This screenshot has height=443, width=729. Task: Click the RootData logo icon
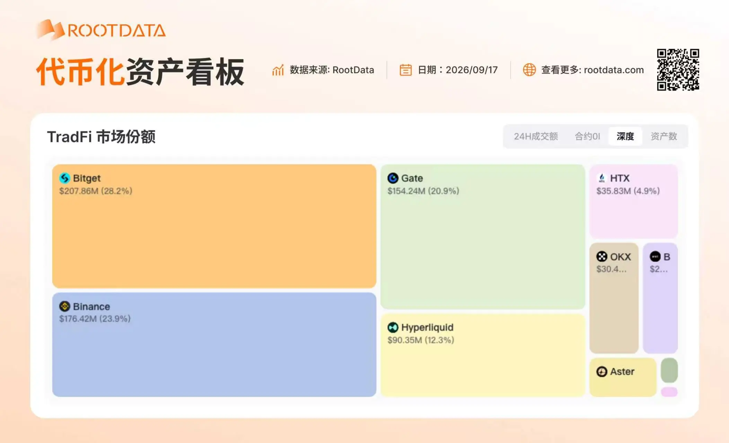pyautogui.click(x=51, y=30)
